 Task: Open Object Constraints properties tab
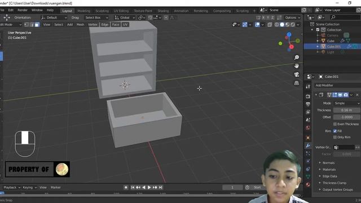[308, 169]
